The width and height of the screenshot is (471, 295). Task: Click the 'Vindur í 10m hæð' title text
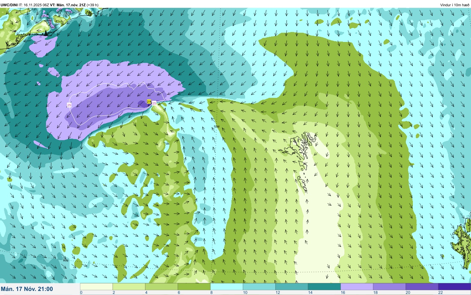pos(455,5)
